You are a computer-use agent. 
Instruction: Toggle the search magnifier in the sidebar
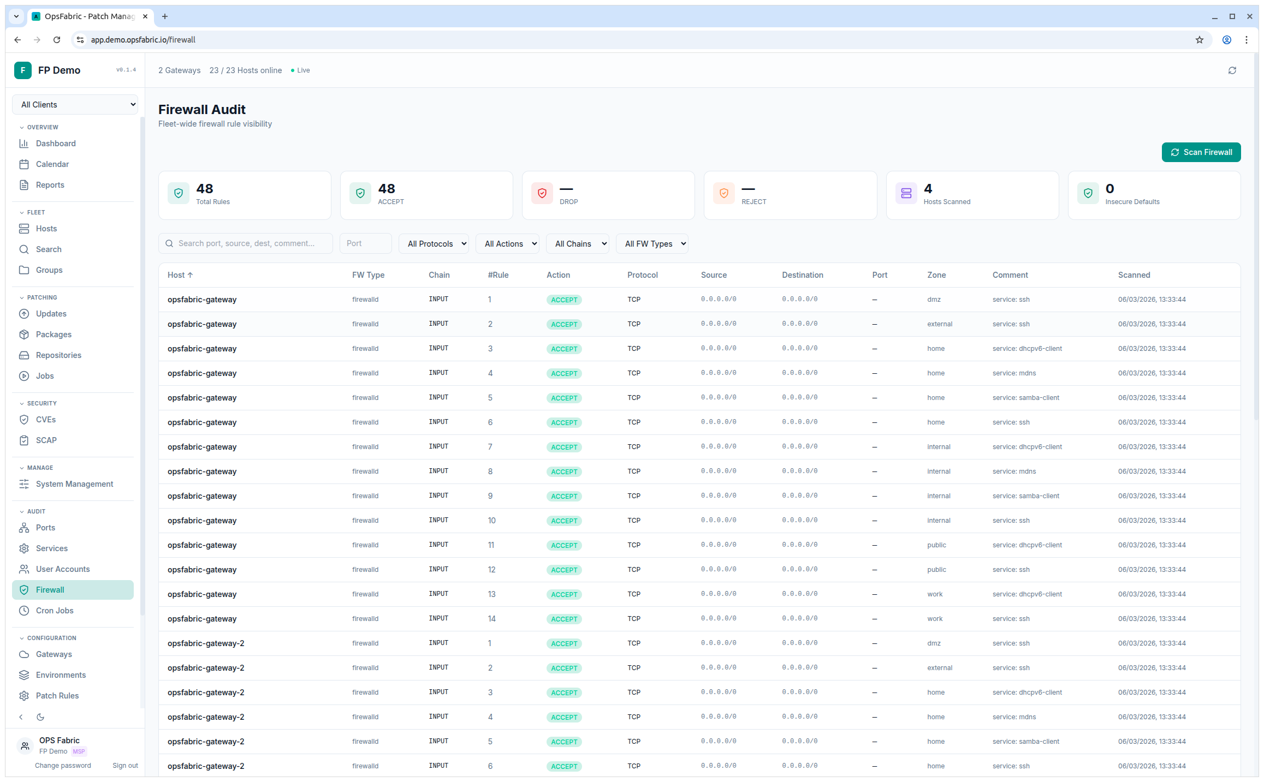(x=25, y=249)
